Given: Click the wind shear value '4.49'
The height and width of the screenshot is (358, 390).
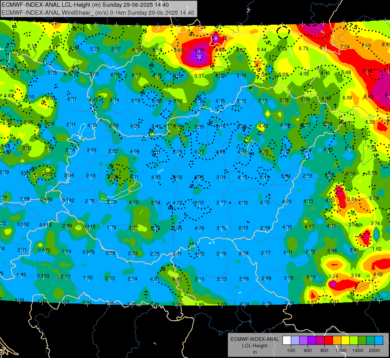Looking at the screenshot, I should pos(378,274).
